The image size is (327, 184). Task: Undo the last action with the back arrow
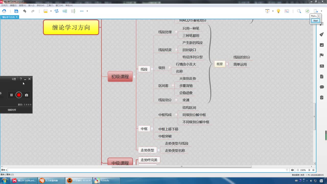click(25, 11)
